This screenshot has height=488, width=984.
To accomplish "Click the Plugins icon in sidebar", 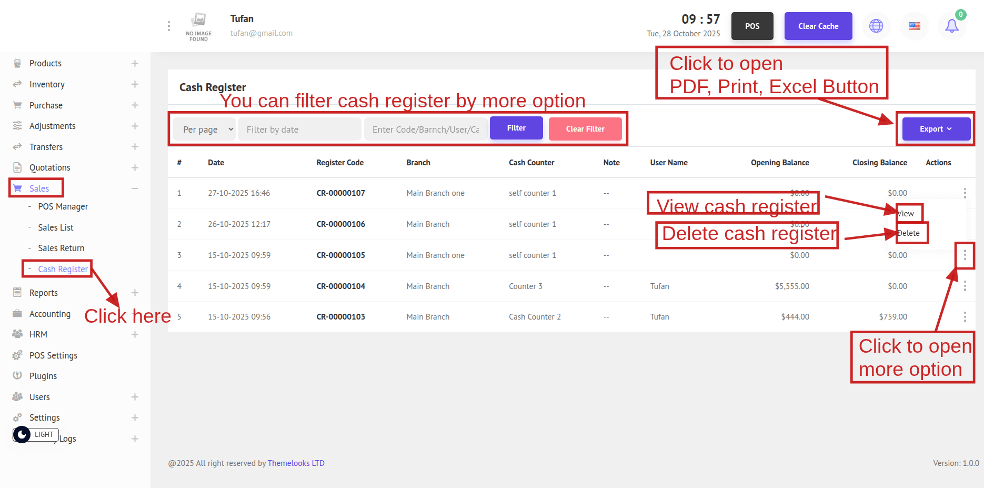I will (17, 376).
